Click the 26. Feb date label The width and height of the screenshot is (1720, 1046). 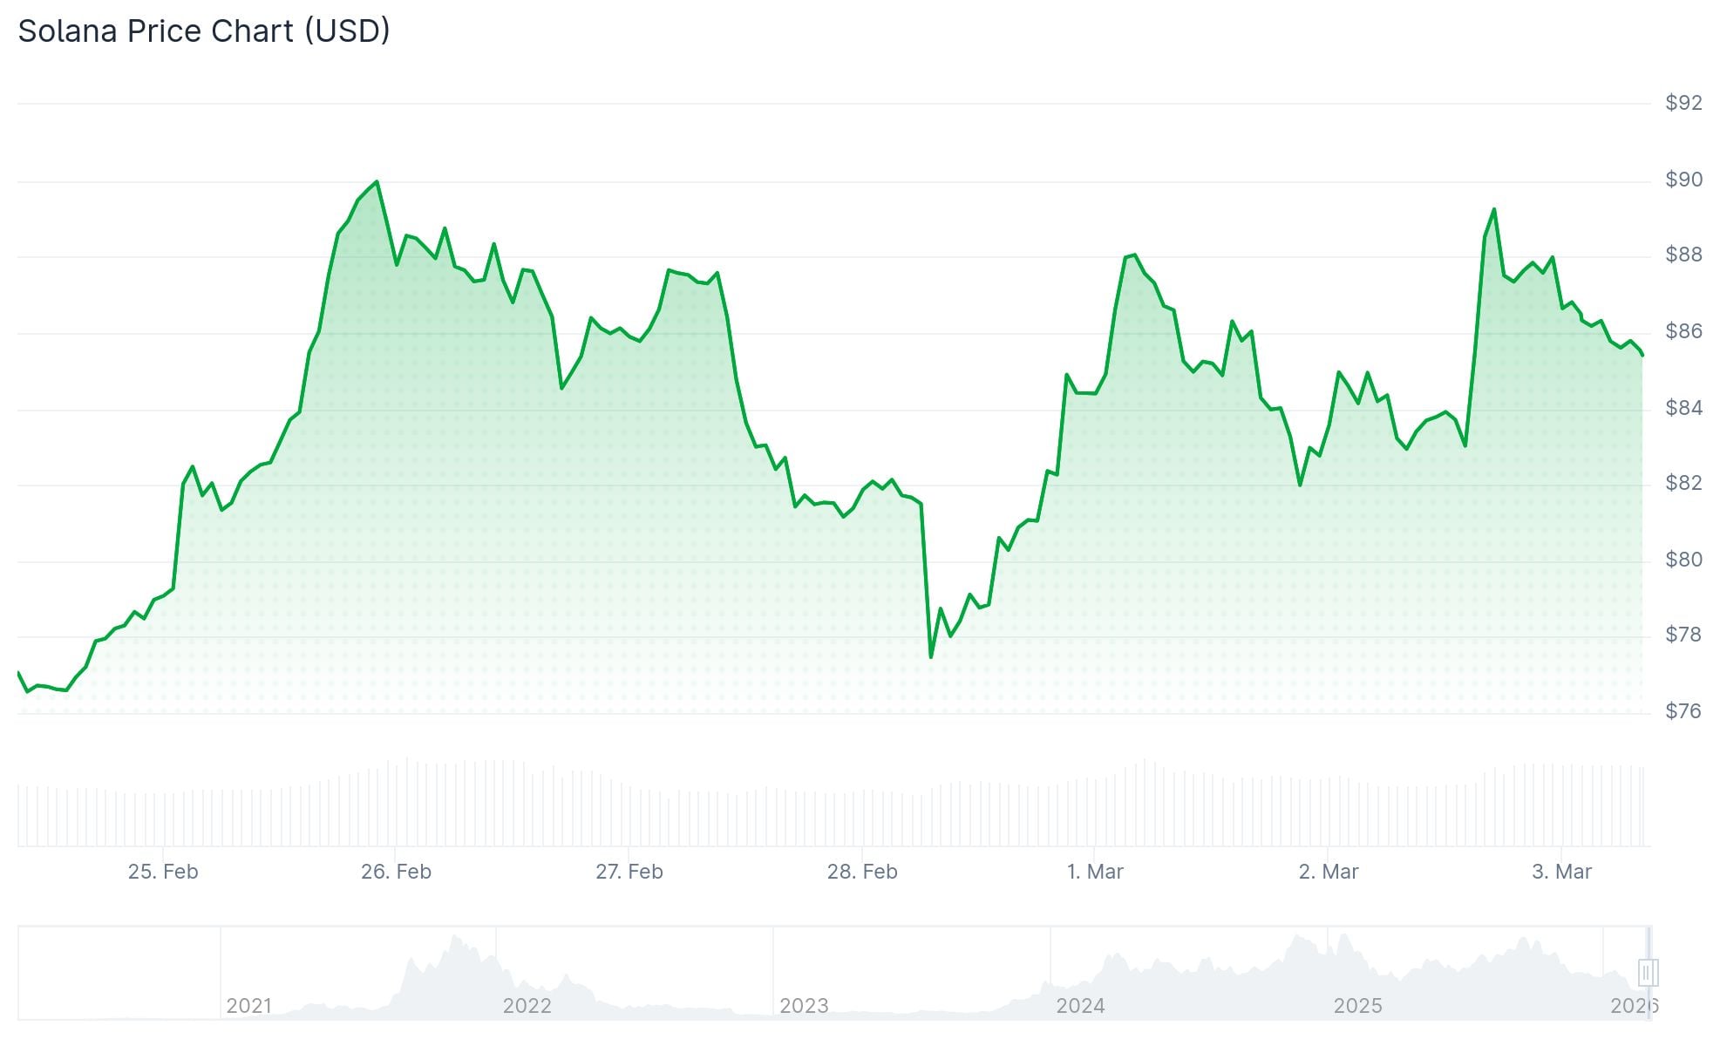pos(396,872)
